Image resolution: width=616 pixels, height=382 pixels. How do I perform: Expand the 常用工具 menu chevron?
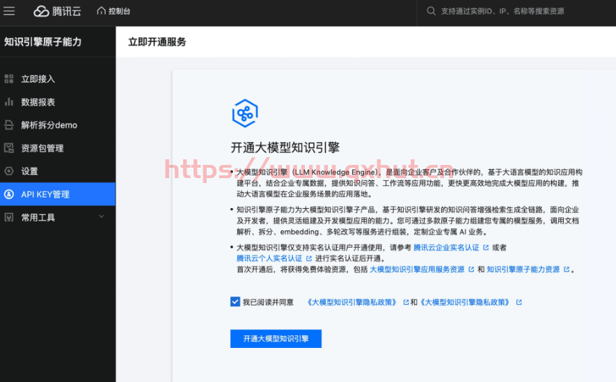tap(102, 217)
